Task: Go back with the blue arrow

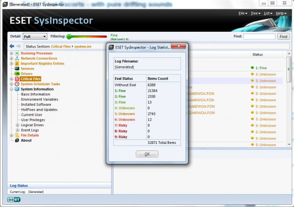Action: [12, 46]
